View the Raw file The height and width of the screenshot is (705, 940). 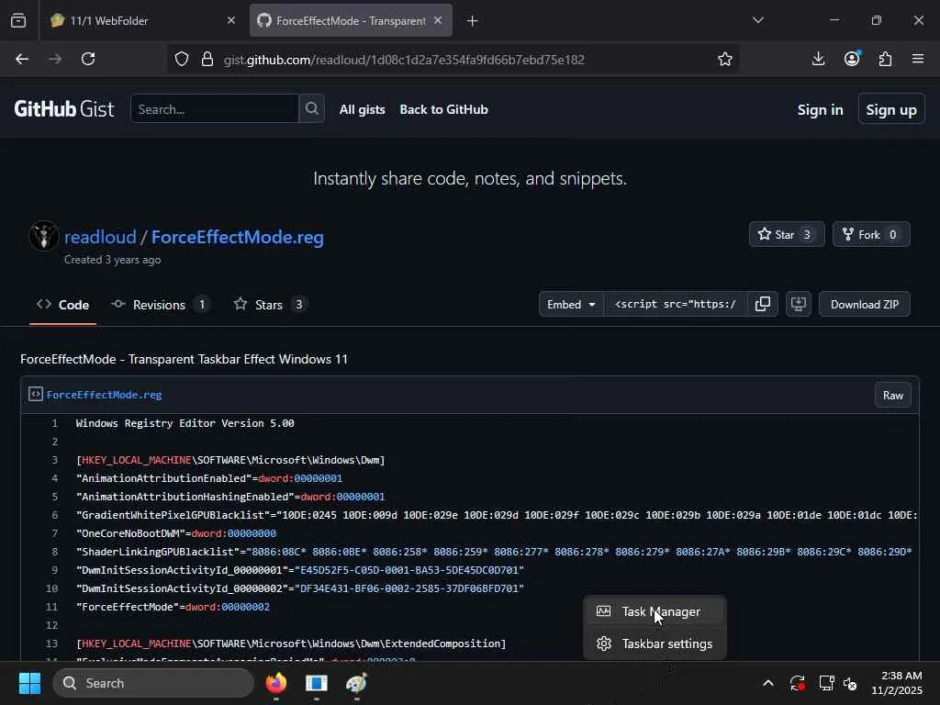892,395
